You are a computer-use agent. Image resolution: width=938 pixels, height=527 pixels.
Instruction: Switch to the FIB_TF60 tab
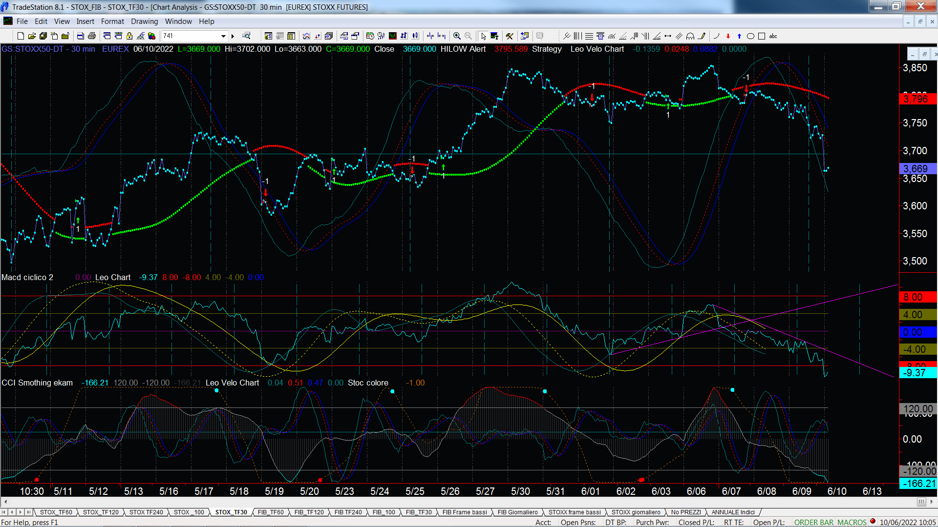[271, 512]
